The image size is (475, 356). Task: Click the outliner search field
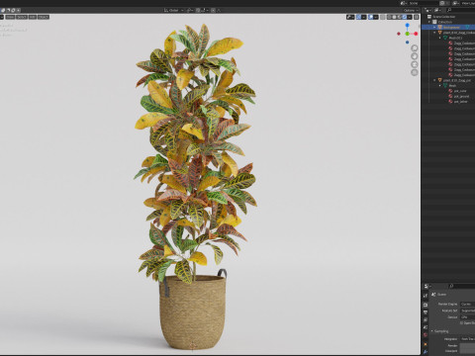(x=461, y=10)
